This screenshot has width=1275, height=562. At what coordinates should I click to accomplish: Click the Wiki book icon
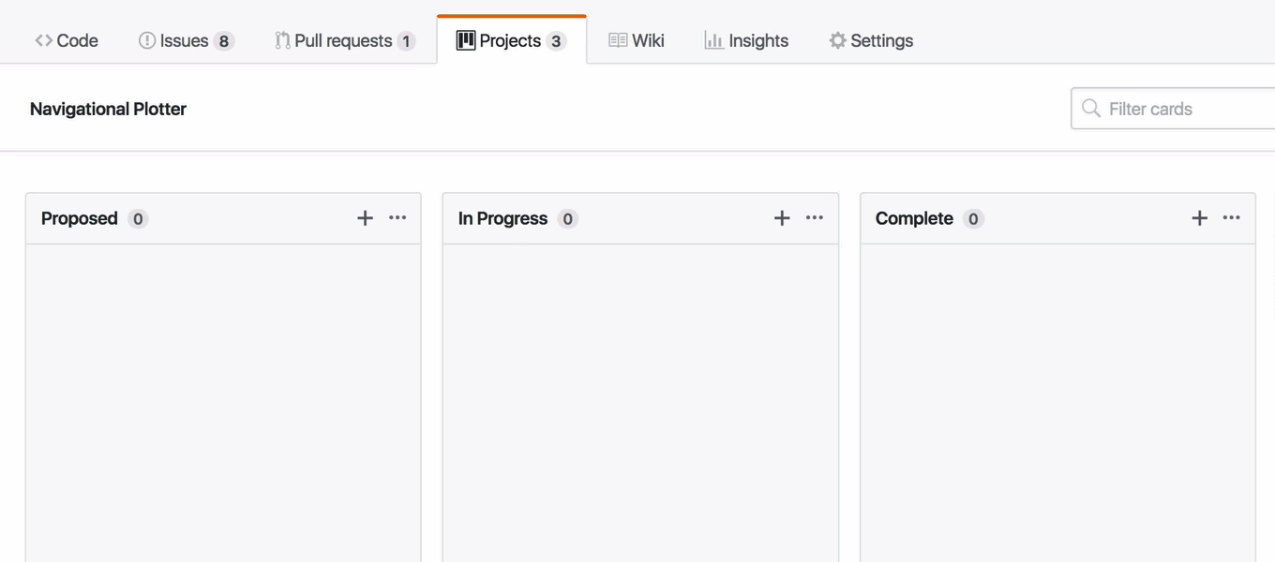(x=618, y=40)
